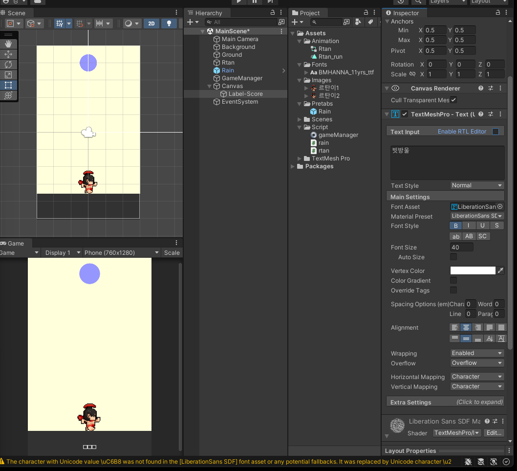Select the Rotate tool in Scene view
The image size is (517, 471).
coord(8,65)
